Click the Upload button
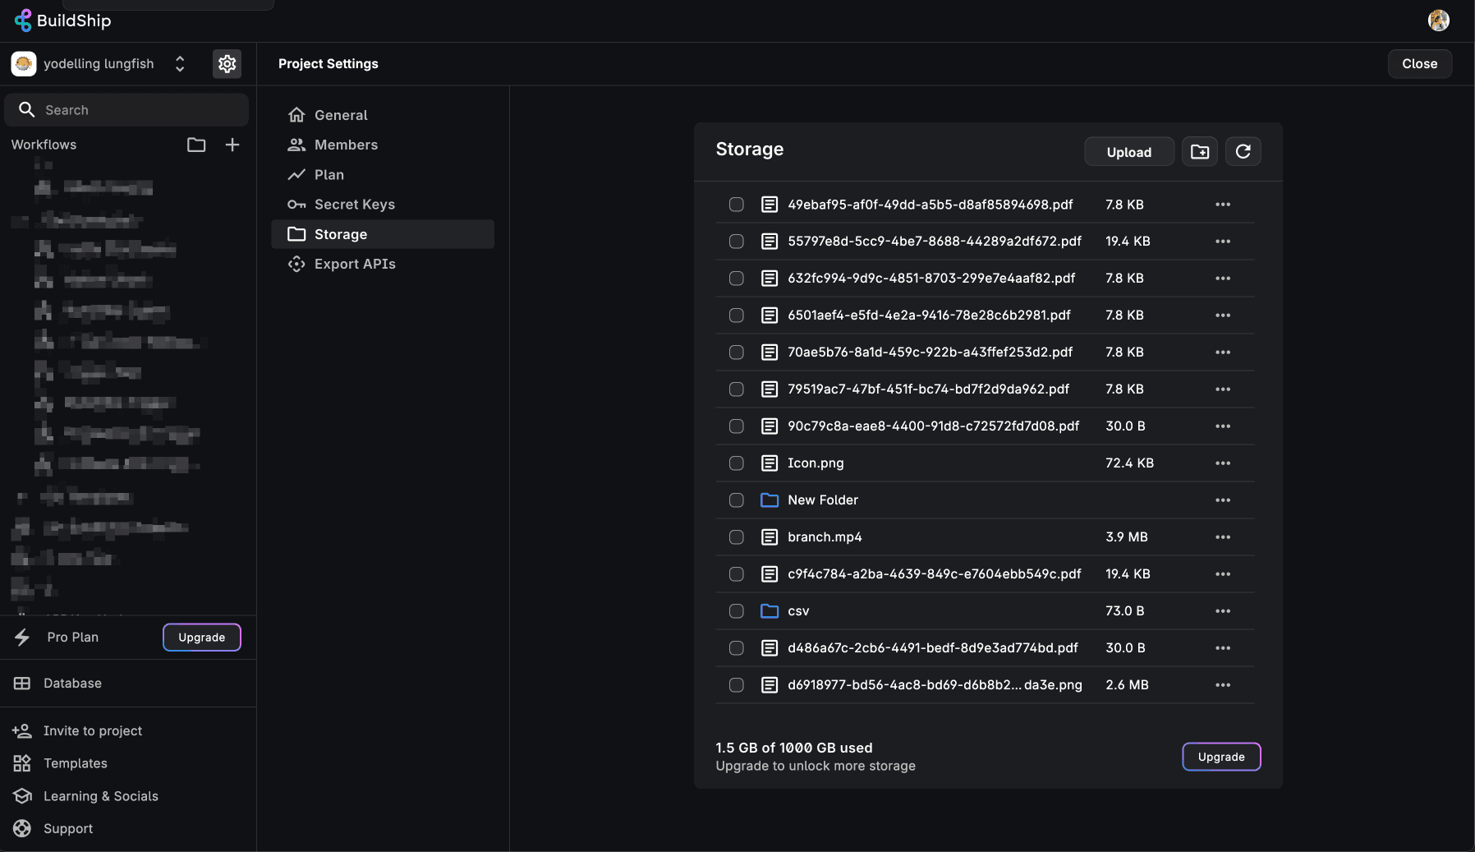 pyautogui.click(x=1128, y=152)
